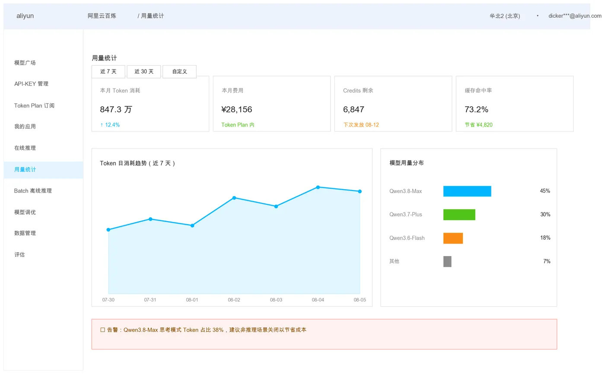Click the 其他 model label
605x374 pixels.
point(394,261)
